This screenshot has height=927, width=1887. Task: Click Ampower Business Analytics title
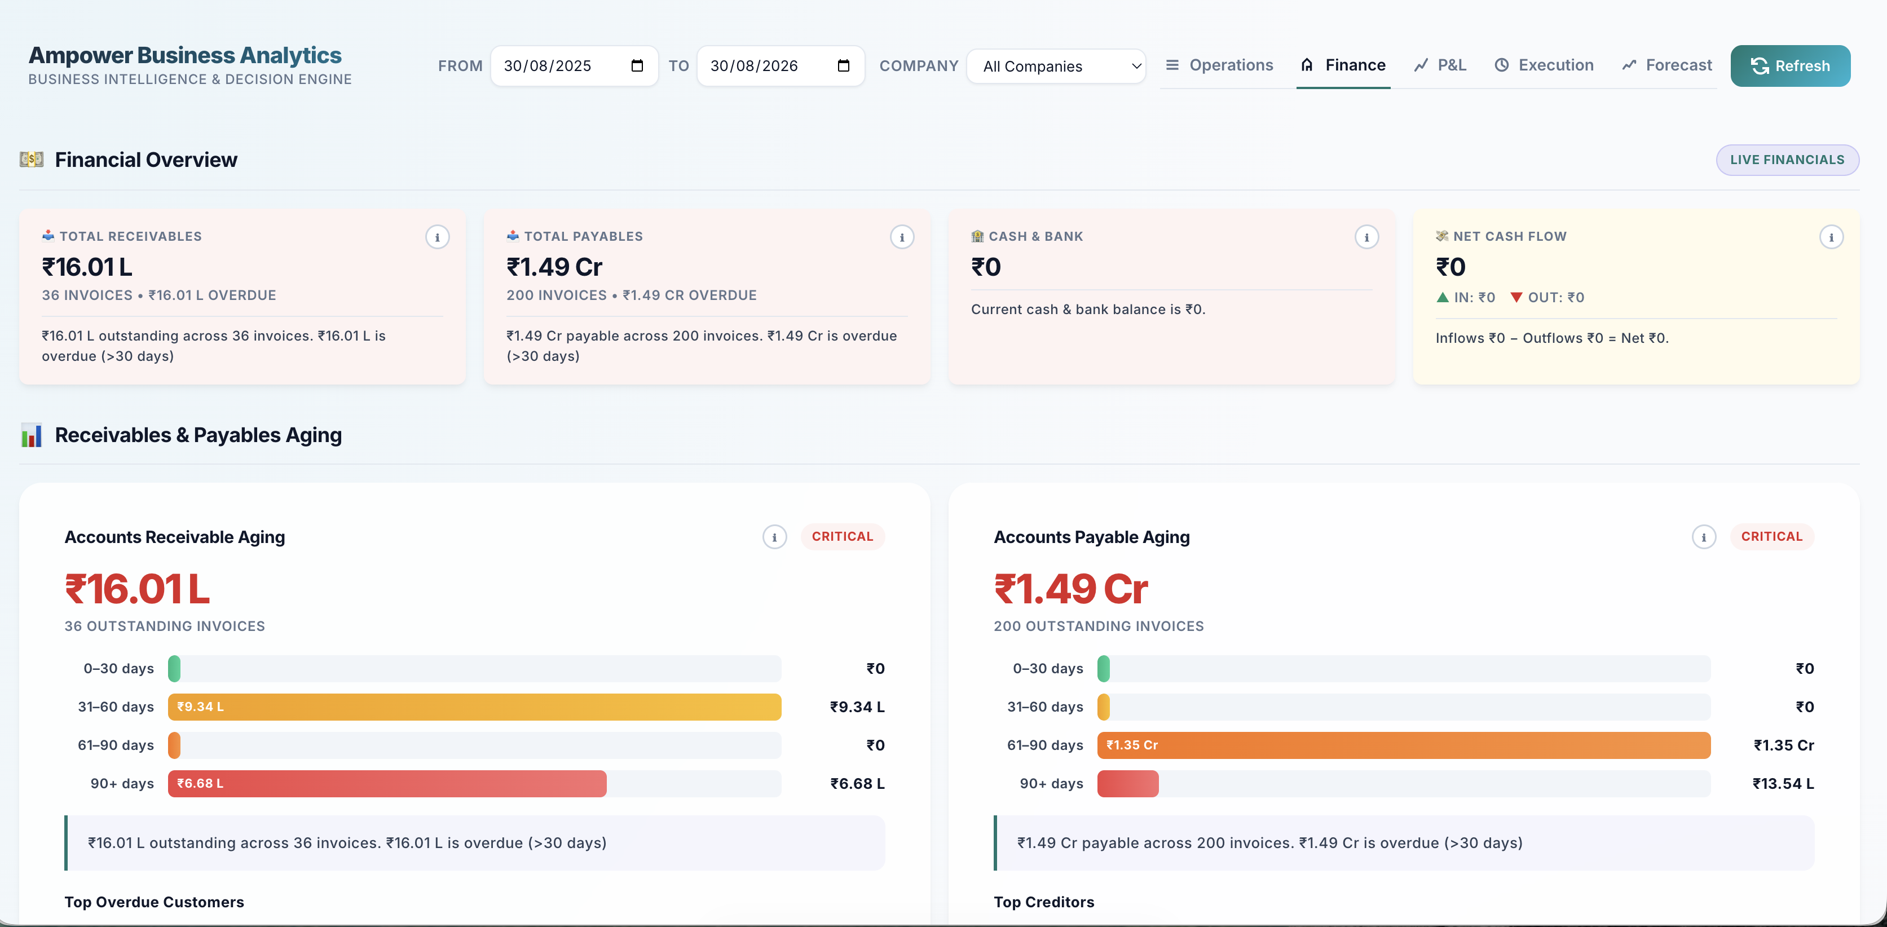tap(186, 55)
